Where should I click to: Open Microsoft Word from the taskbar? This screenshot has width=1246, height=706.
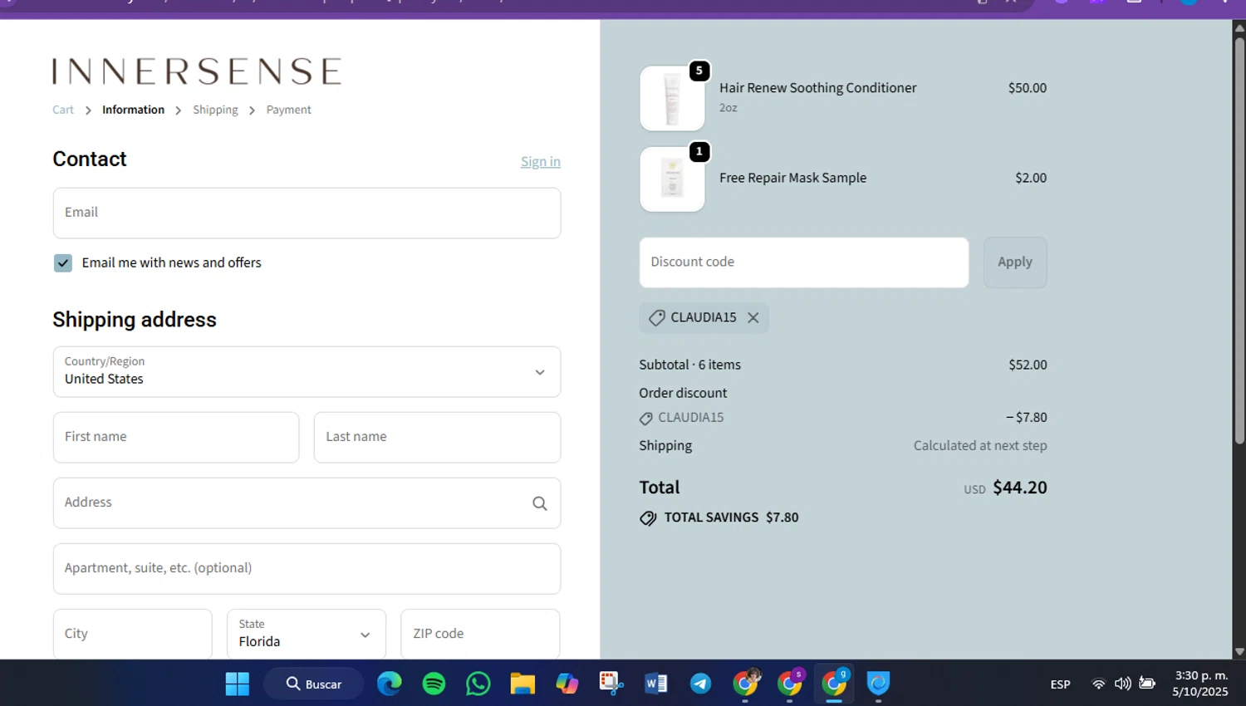click(656, 684)
